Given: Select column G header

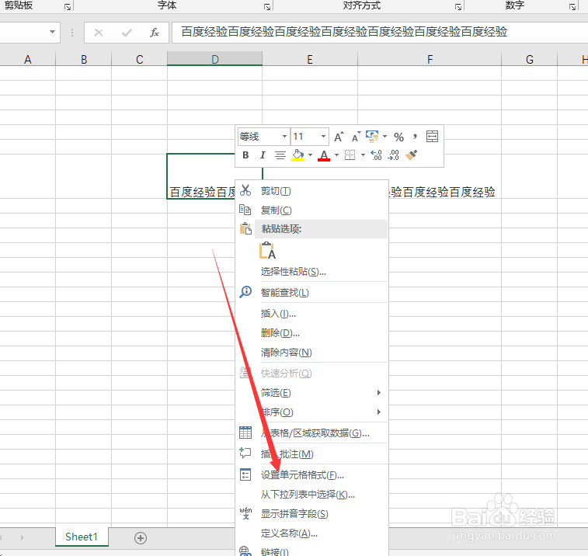Looking at the screenshot, I should [x=530, y=59].
